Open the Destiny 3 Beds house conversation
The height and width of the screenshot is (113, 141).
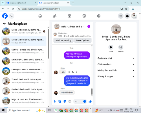[24, 71]
